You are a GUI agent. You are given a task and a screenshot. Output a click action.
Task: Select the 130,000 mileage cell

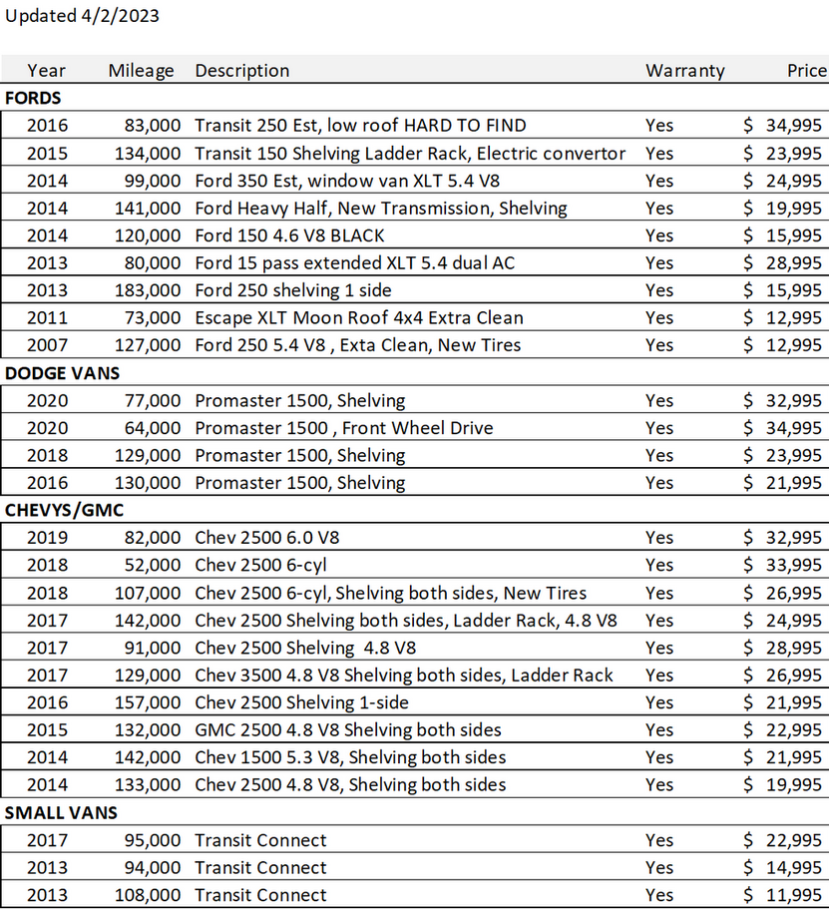click(x=148, y=483)
